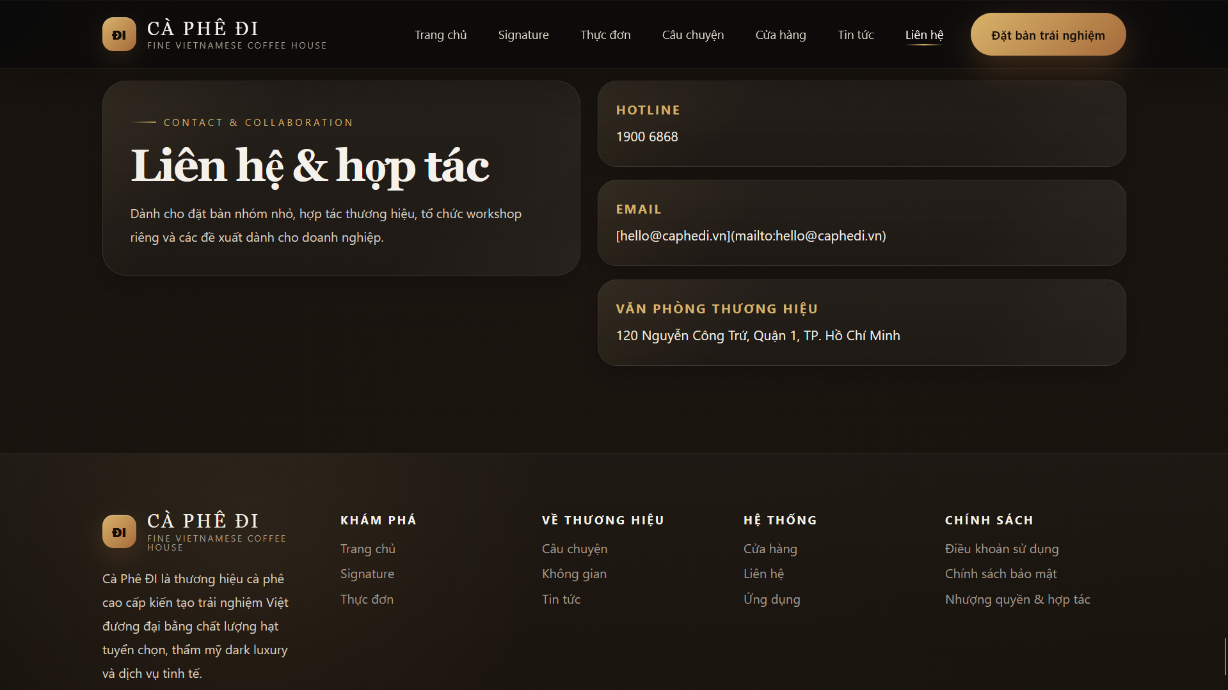Go to Signature in the top navigation
The width and height of the screenshot is (1228, 690).
click(523, 35)
